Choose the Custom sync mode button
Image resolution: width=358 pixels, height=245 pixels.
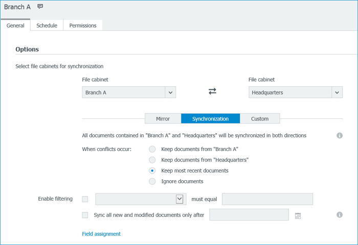click(x=259, y=118)
